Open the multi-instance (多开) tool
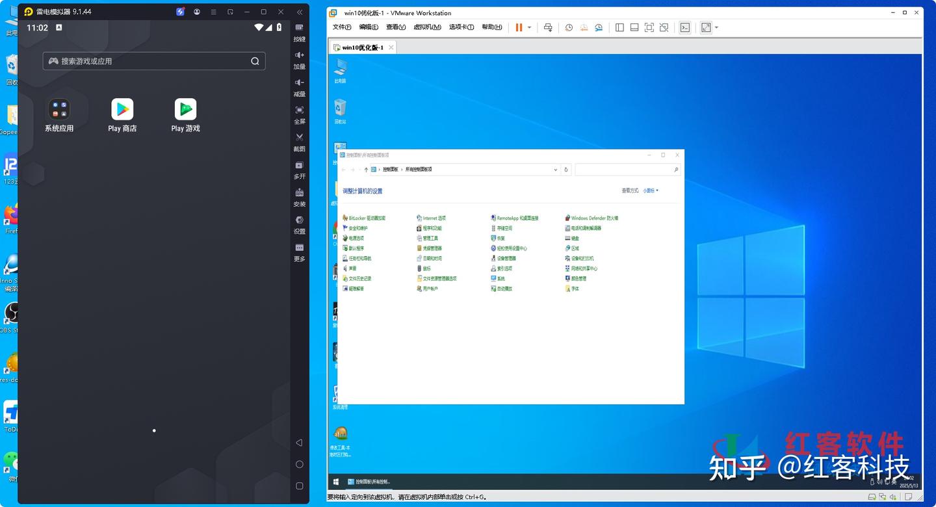The height and width of the screenshot is (507, 936). (x=299, y=170)
